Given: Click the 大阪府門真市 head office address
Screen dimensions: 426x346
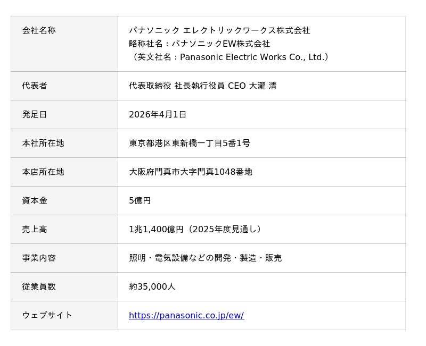Looking at the screenshot, I should coord(190,172).
